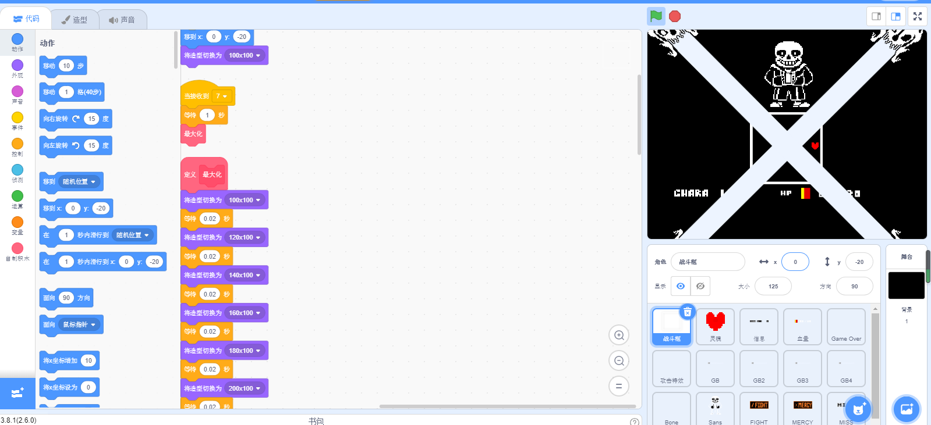Screen dimensions: 931x425
Task: Click the 定义 最大化 hat block
Action: (204, 173)
